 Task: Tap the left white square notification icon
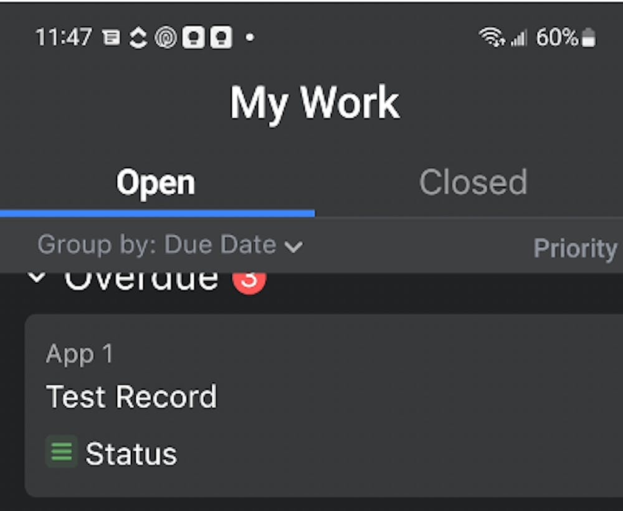click(194, 39)
